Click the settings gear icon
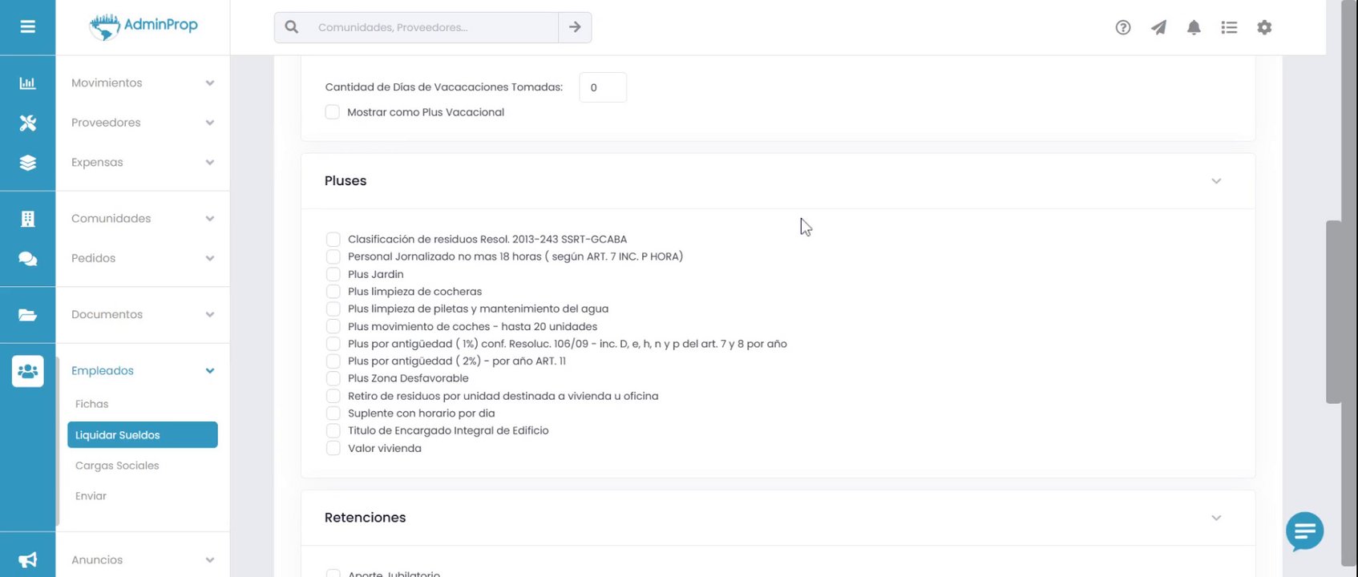Screen dimensions: 1358x577 (1264, 27)
